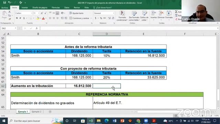Image resolution: width=220 pixels, height=124 pixels.
Task: Click the Save icon in title bar
Action: tap(4, 2)
